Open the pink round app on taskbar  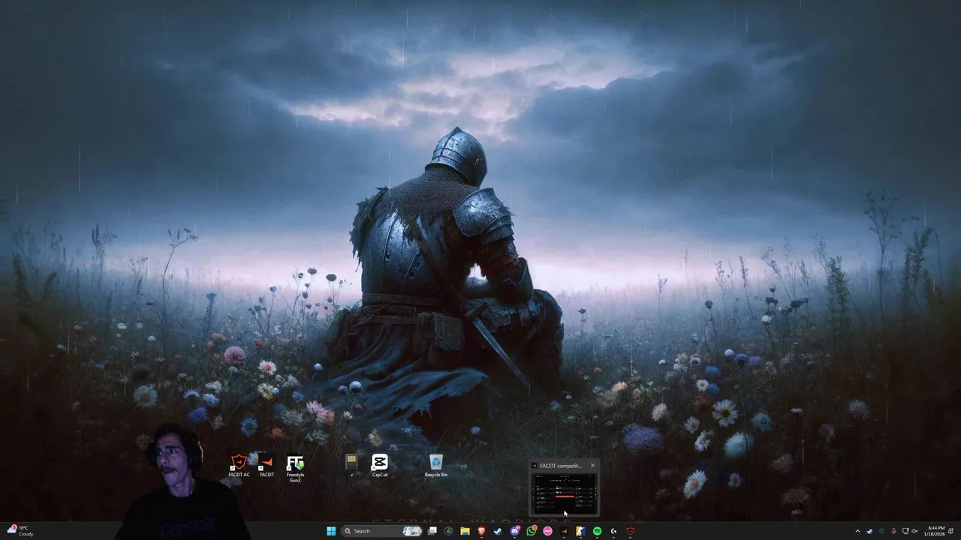[547, 531]
